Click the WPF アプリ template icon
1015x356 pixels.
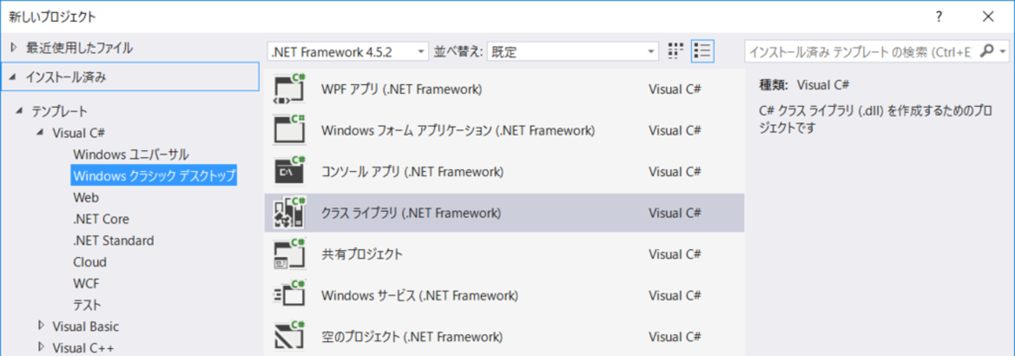coord(289,89)
